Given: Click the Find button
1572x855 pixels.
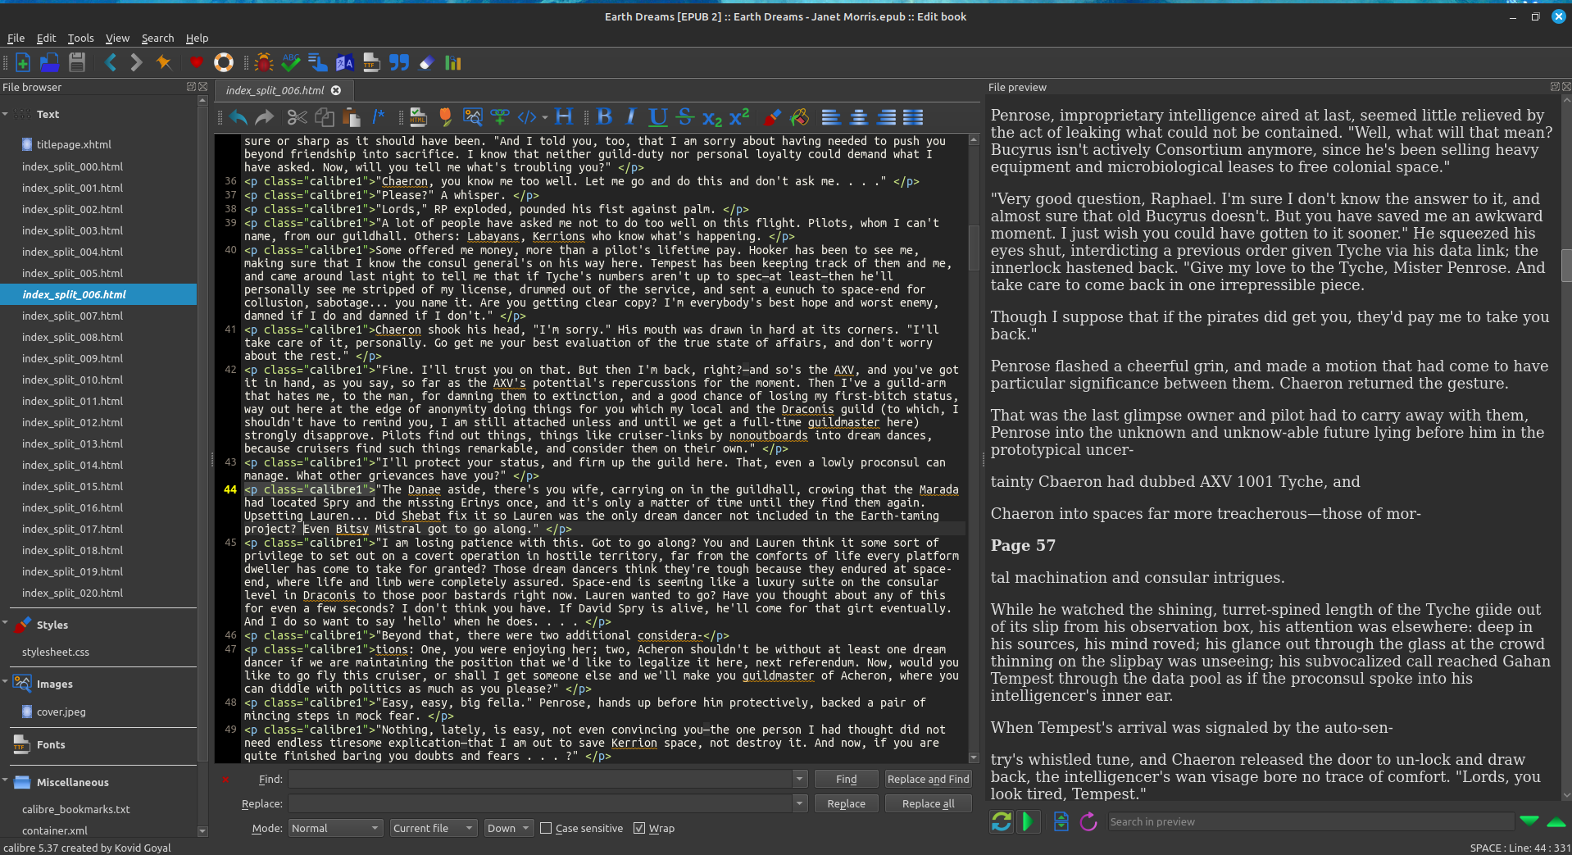Looking at the screenshot, I should [x=846, y=779].
